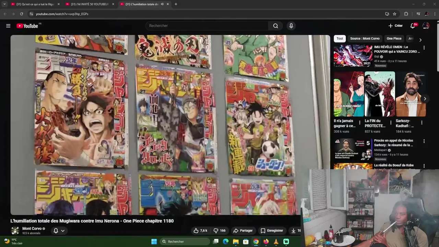Viewport: 439px width, 247px height.
Task: Reload the page
Action: click(x=21, y=14)
